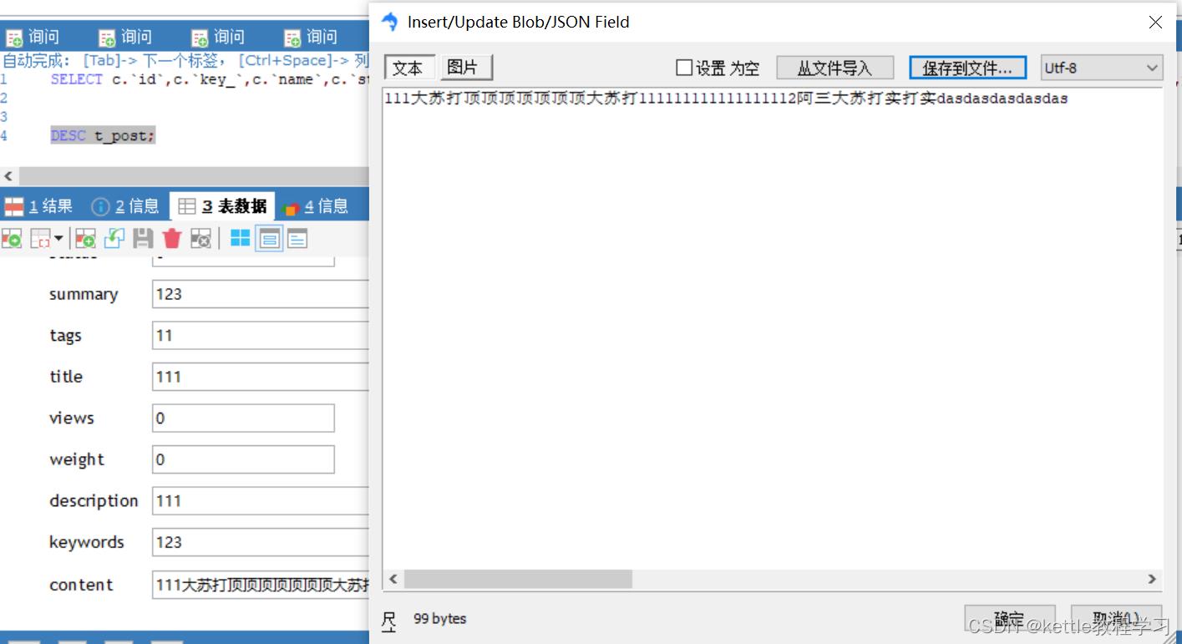Click the content field in form view
Image resolution: width=1182 pixels, height=644 pixels.
(x=261, y=585)
